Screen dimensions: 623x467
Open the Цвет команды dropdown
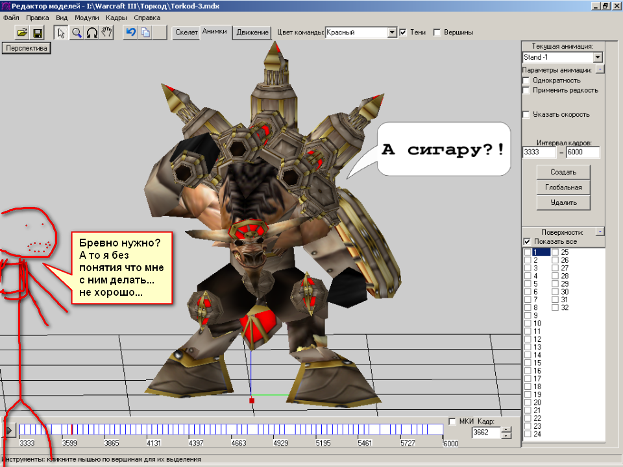point(392,32)
